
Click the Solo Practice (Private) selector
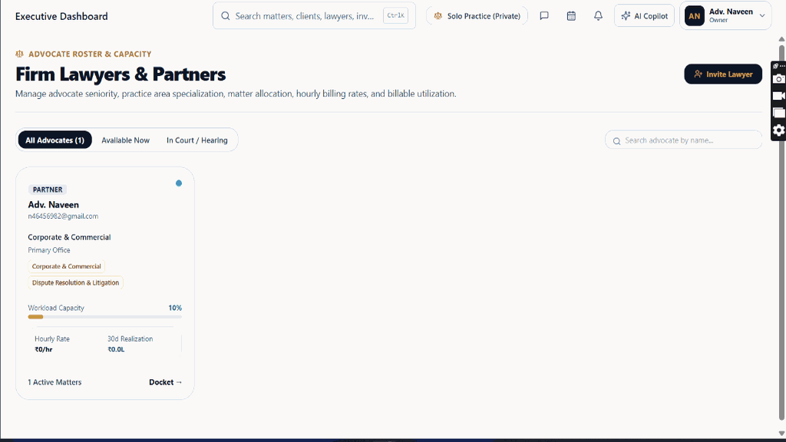(x=477, y=16)
